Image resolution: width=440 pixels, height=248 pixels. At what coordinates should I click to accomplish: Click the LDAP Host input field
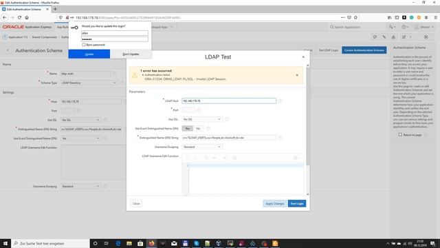[229, 101]
